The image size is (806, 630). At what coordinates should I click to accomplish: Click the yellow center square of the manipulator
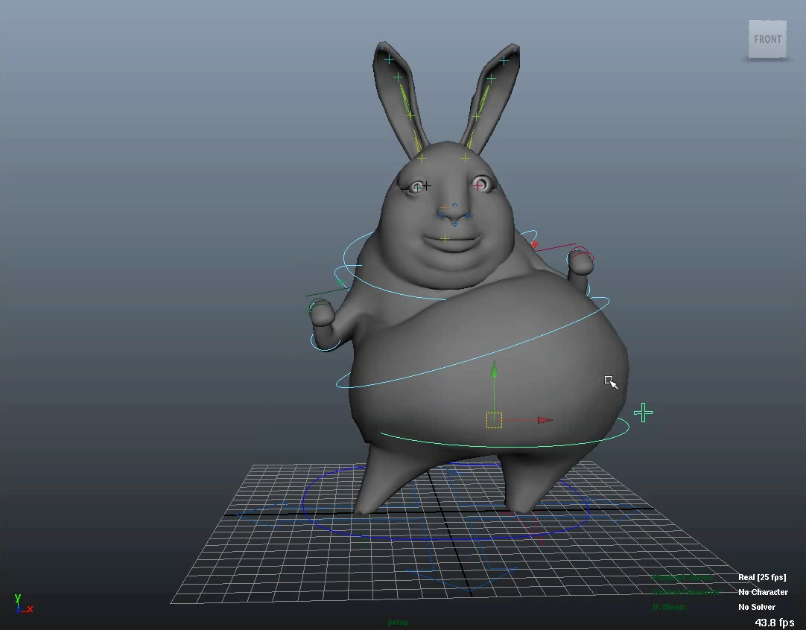494,420
